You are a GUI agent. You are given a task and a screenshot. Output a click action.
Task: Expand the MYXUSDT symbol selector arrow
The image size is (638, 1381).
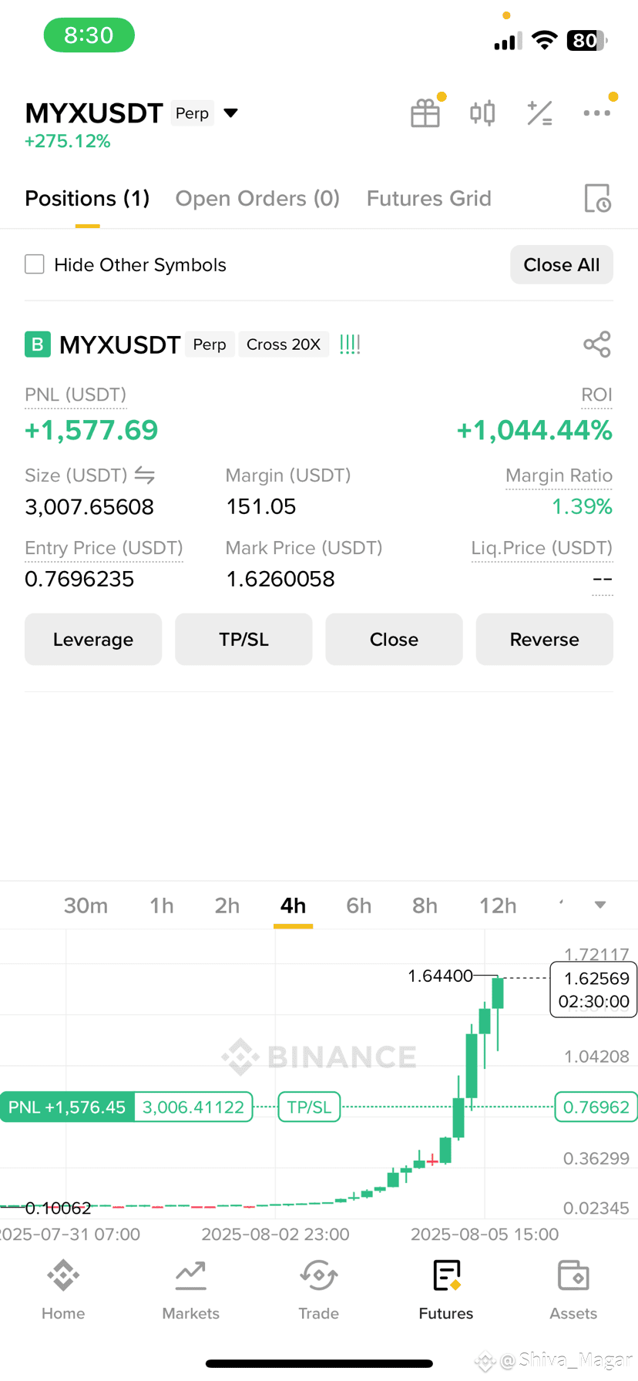click(x=230, y=113)
